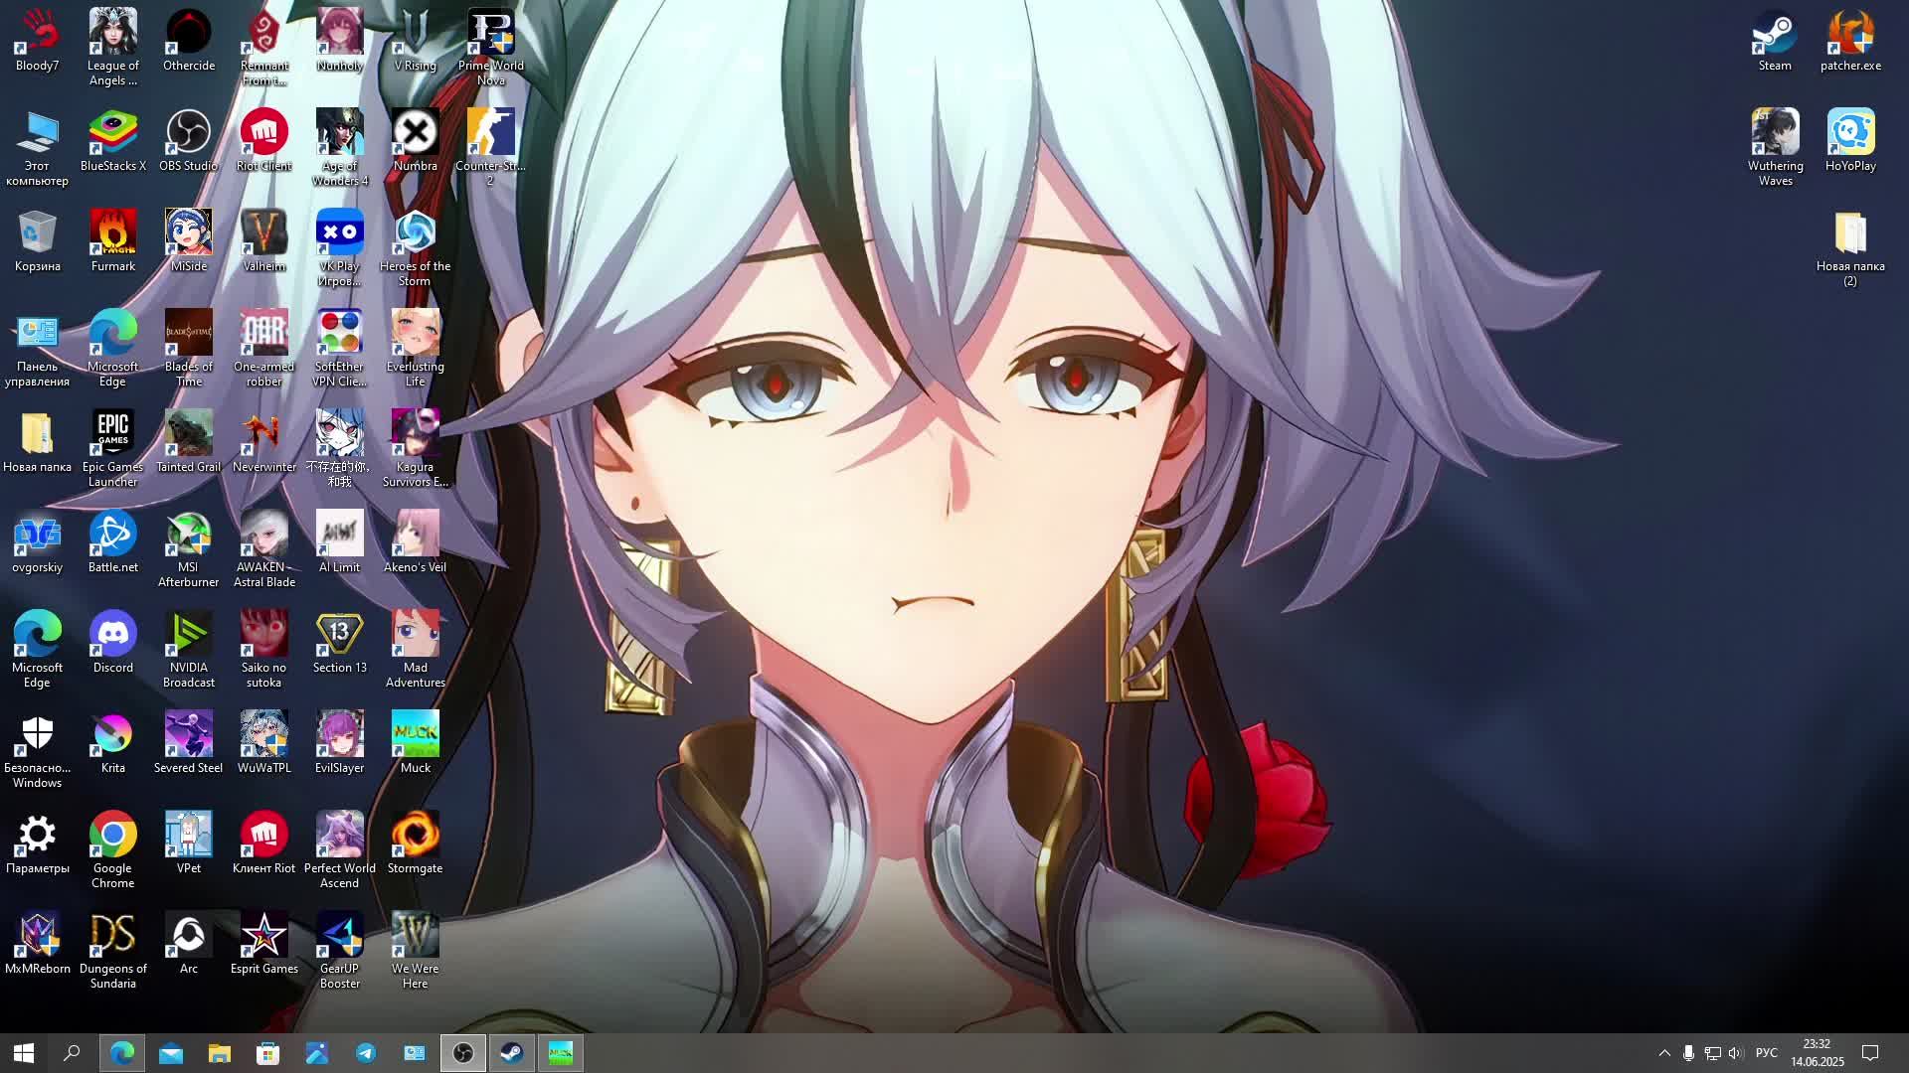Viewport: 1909px width, 1073px height.
Task: Launch Furmark from the desktop
Action: 112,241
